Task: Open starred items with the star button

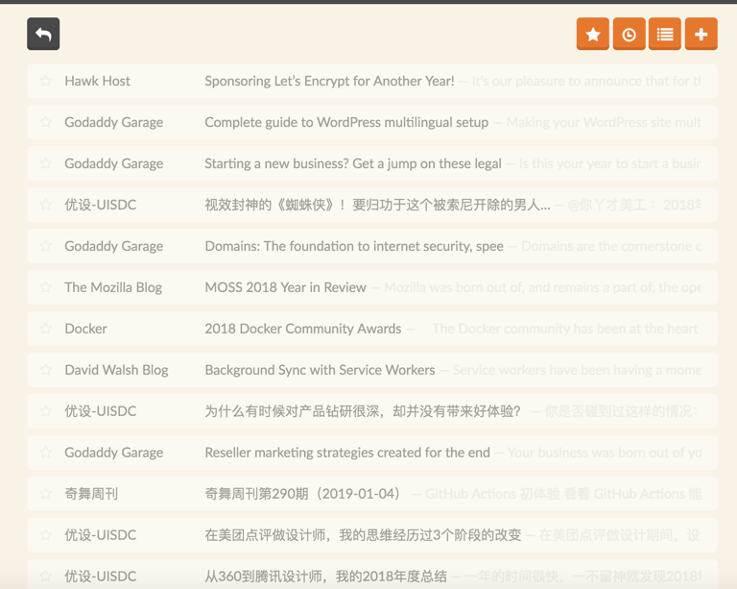Action: 593,34
